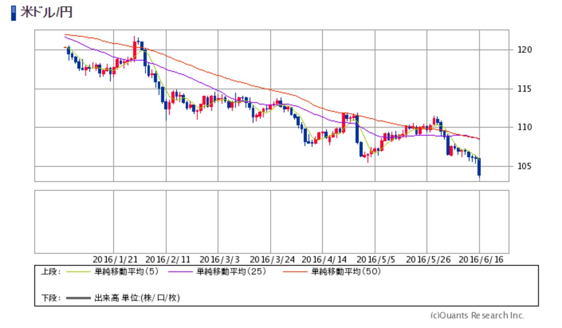This screenshot has width=562, height=328.
Task: Click the 下段: legend row label
Action: coord(51,298)
